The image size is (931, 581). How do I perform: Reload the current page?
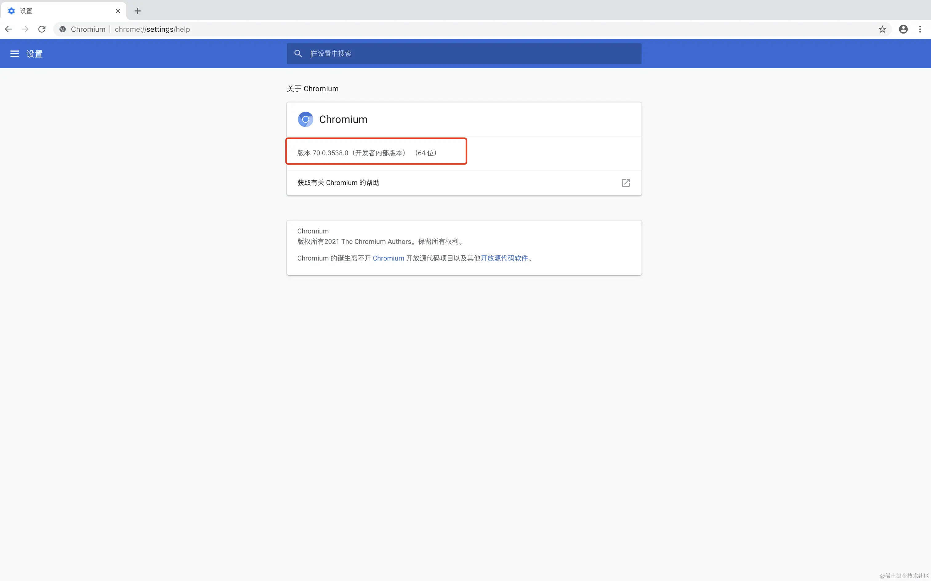click(42, 29)
